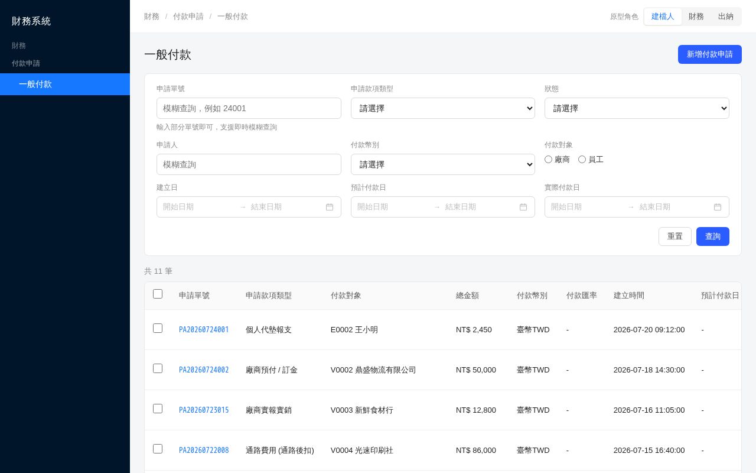Click the 付款匯率 column header
The width and height of the screenshot is (756, 473).
click(x=582, y=296)
